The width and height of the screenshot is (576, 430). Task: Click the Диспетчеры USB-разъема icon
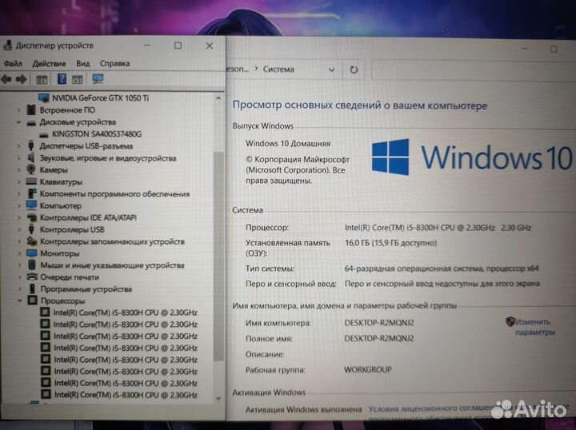coord(31,145)
